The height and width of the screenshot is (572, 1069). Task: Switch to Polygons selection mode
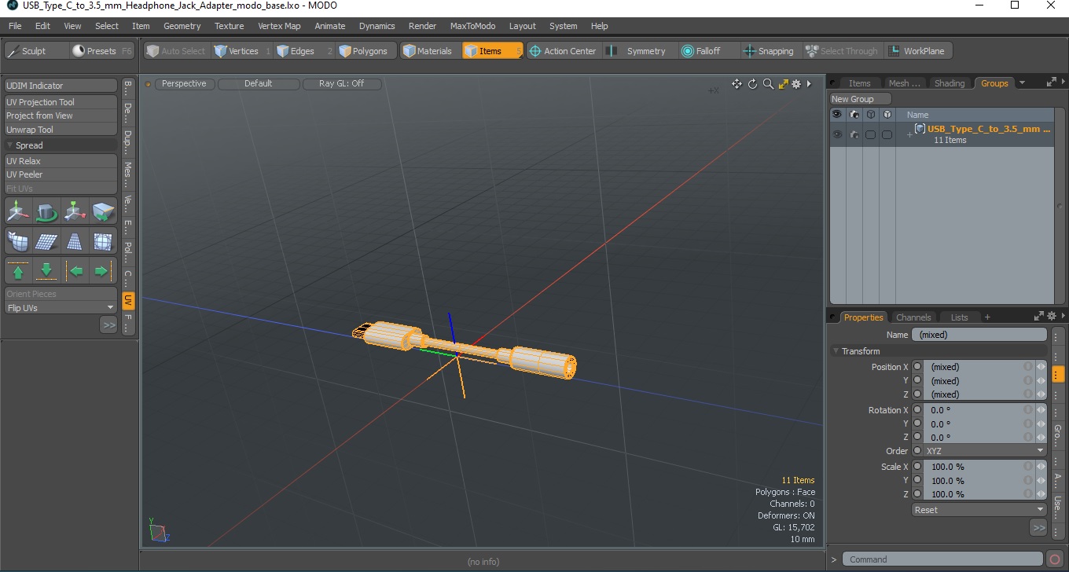tap(367, 51)
